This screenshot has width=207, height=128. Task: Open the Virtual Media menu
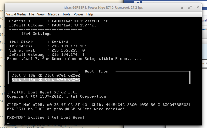coord(16,14)
